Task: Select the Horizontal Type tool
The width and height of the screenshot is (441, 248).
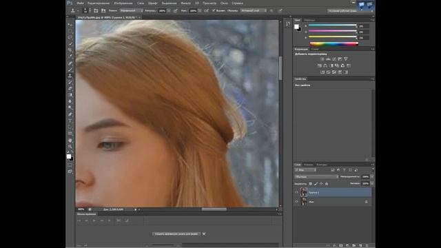Action: (x=70, y=121)
